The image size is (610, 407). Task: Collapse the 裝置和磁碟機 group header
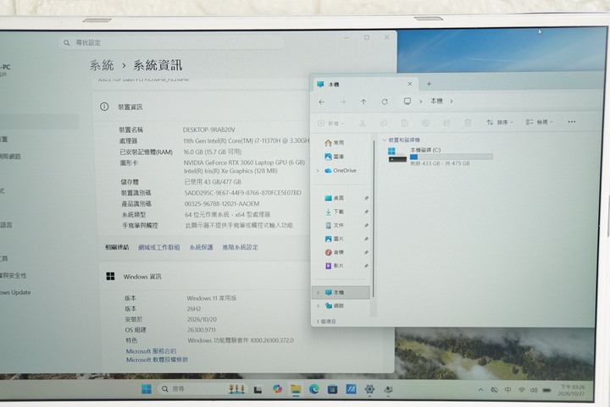coord(385,140)
